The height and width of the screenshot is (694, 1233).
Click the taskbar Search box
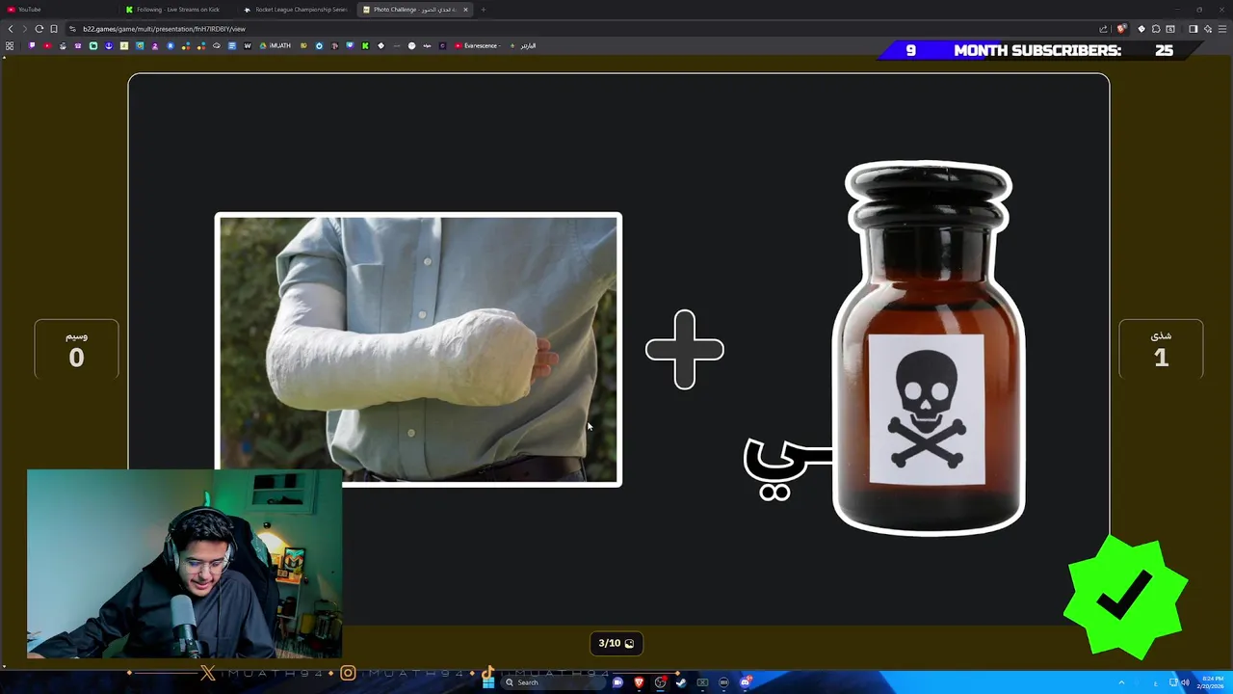(553, 682)
